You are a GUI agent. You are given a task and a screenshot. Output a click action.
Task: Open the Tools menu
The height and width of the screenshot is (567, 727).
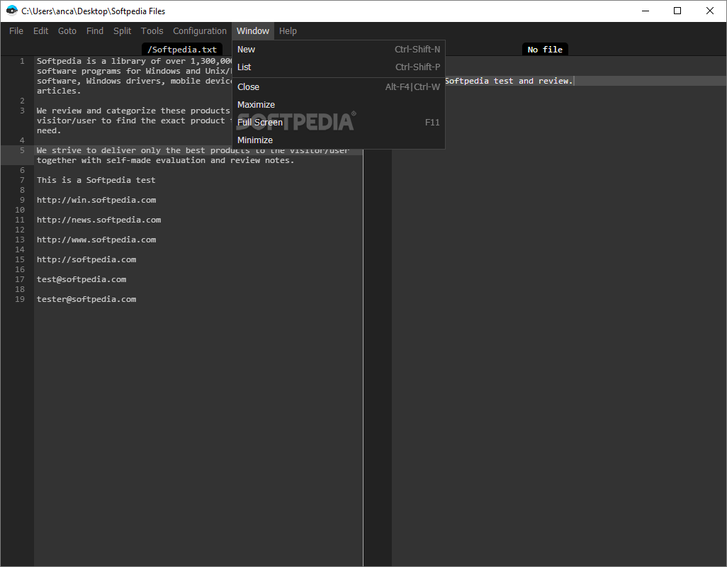[152, 31]
